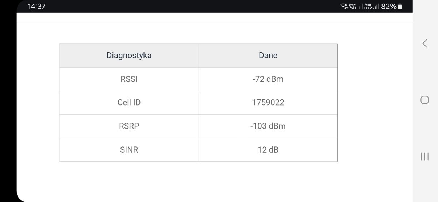
Task: Select the RSSI row label
Action: 129,79
